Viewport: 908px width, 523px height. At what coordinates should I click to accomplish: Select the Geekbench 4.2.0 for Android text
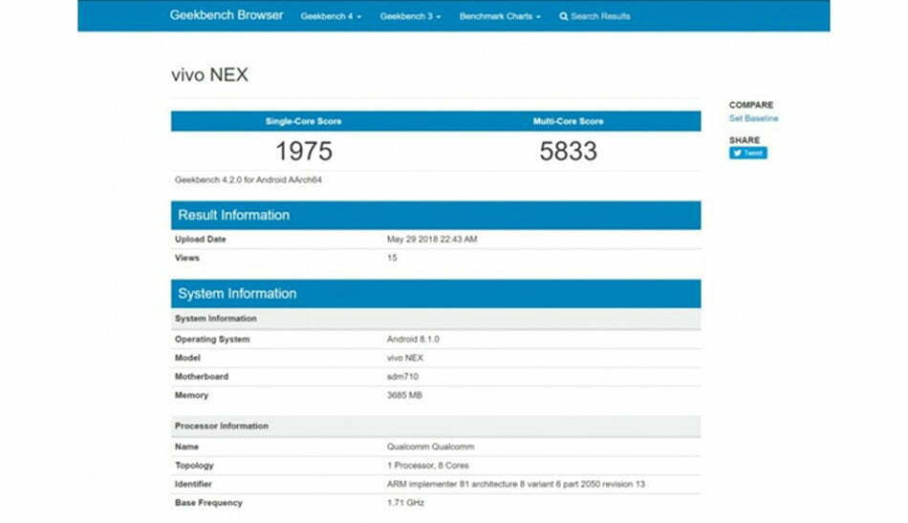click(249, 180)
